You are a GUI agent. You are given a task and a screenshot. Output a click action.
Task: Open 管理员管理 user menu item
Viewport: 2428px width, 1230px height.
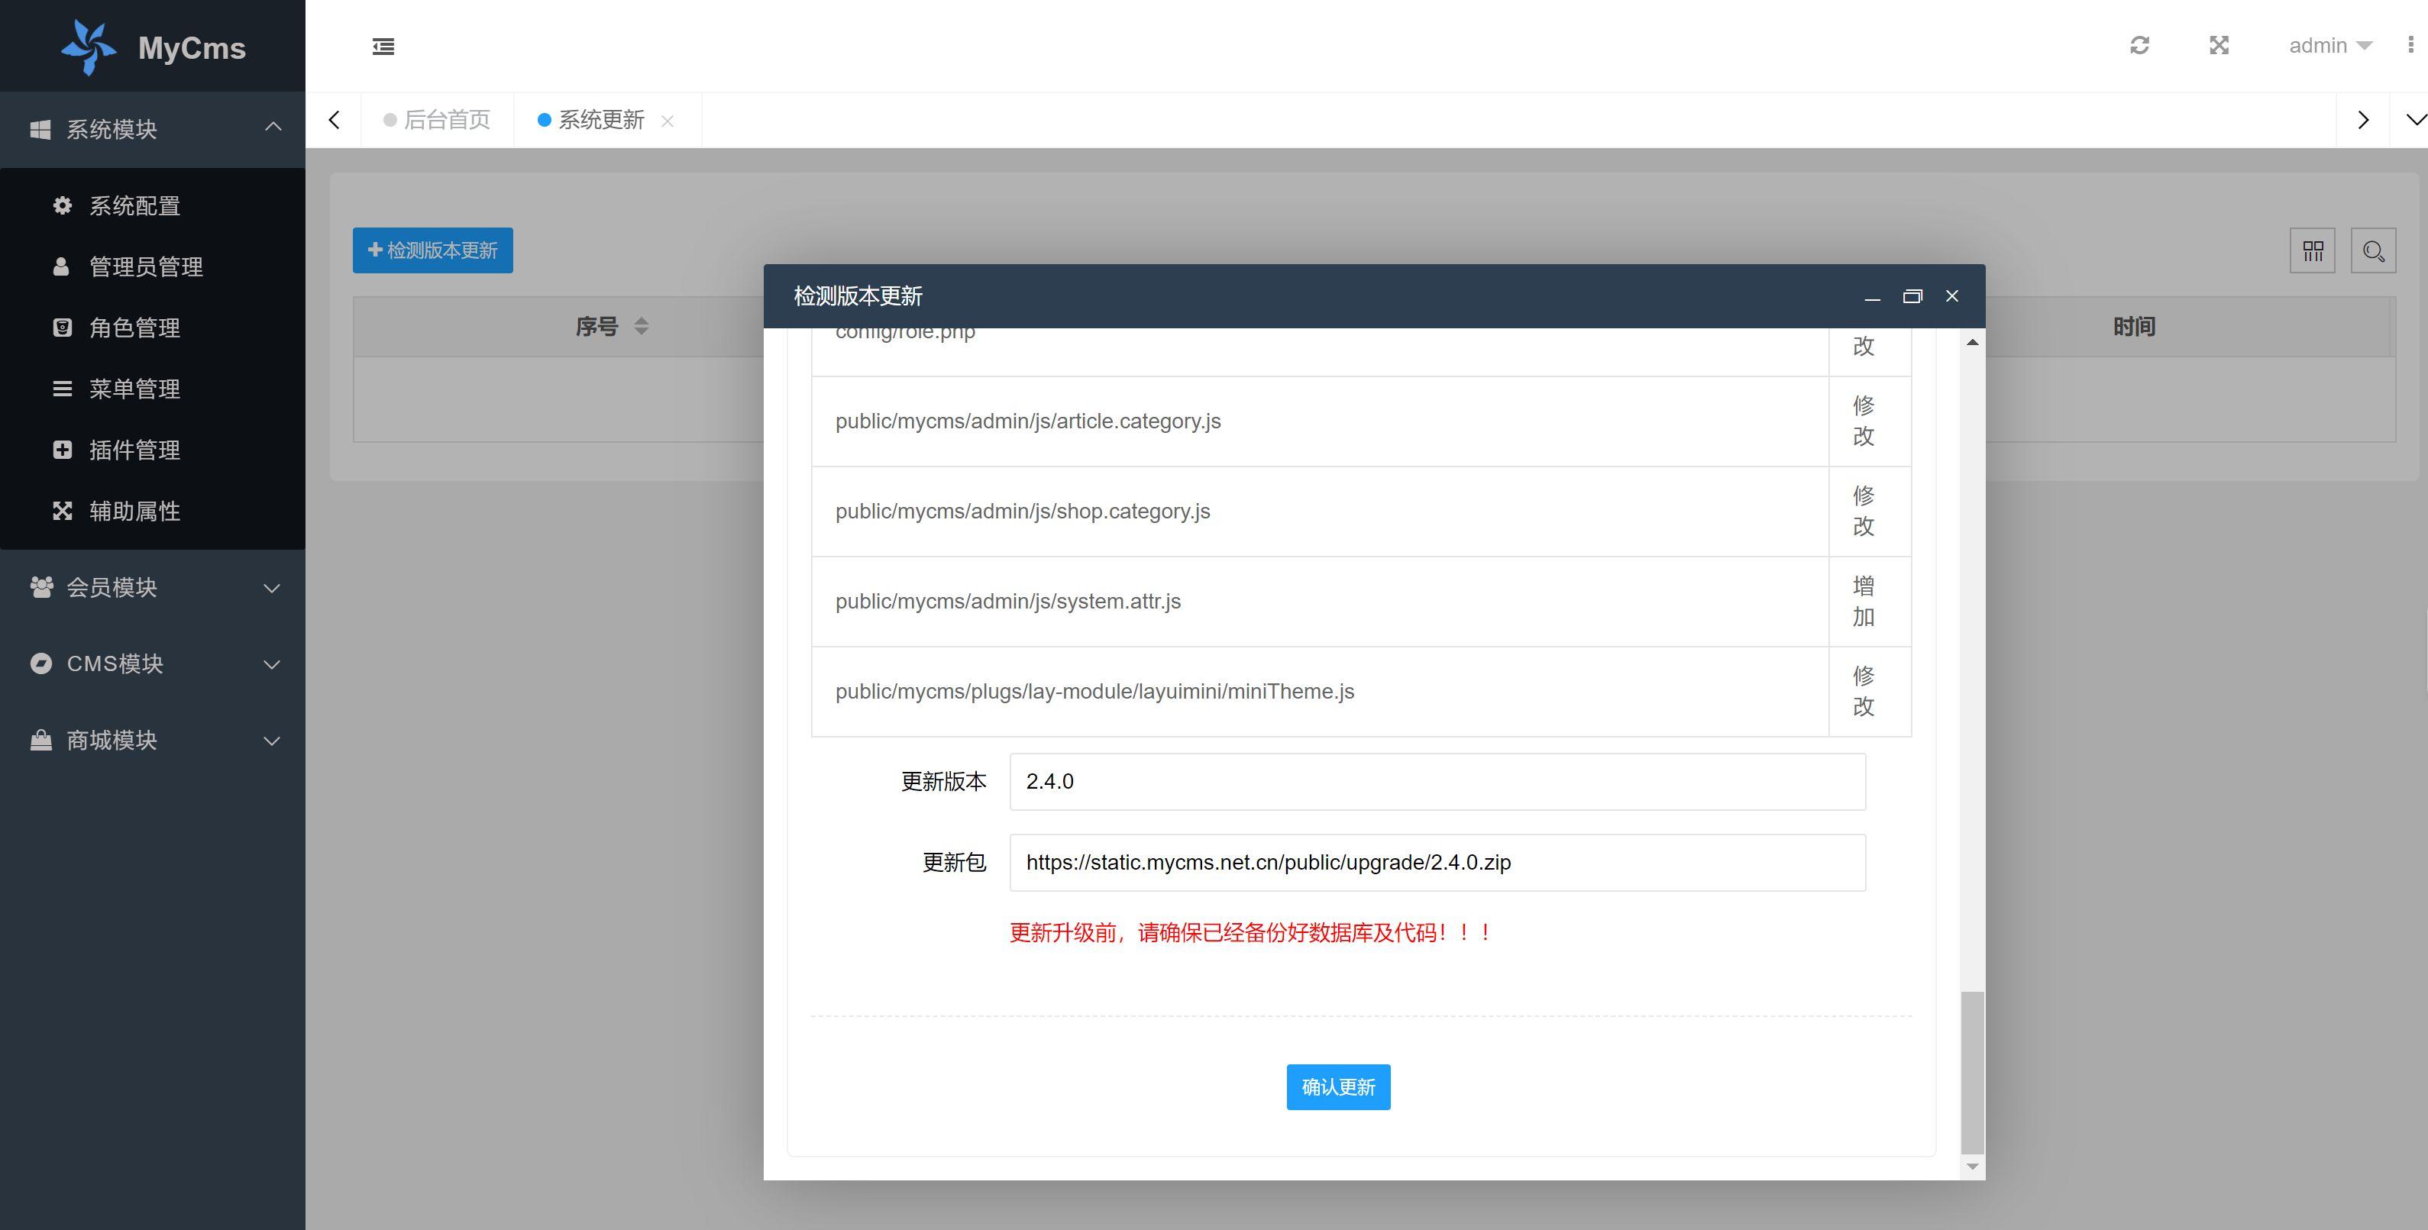153,266
